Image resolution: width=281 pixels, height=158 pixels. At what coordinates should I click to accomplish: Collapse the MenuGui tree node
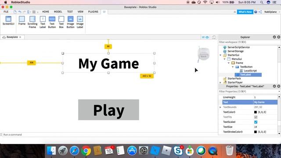click(x=224, y=59)
